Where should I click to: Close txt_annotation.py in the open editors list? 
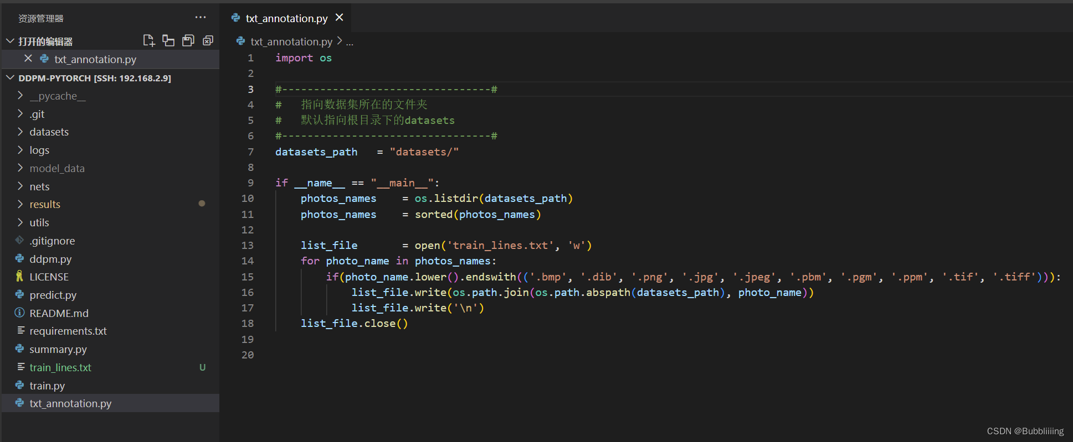coord(28,58)
